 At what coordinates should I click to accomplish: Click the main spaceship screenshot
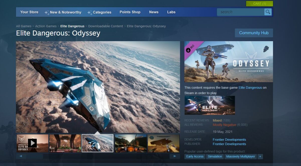pyautogui.click(x=98, y=87)
